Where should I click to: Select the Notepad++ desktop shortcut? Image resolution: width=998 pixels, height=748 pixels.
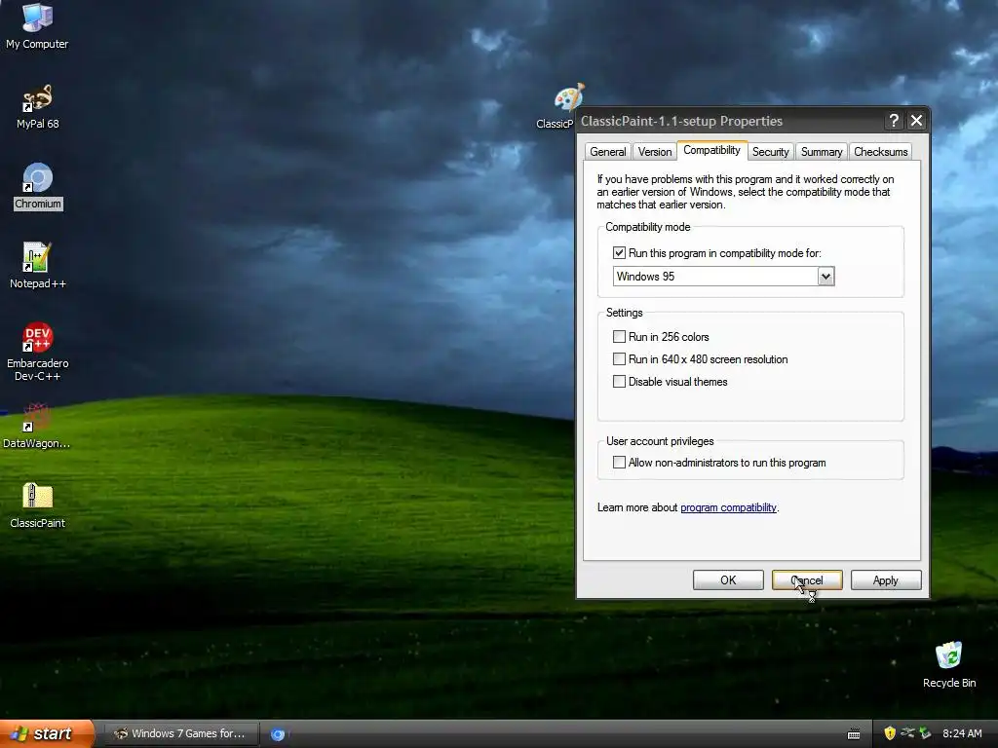[x=37, y=266]
